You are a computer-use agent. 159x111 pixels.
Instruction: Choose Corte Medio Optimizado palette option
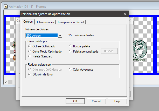pos(30,52)
